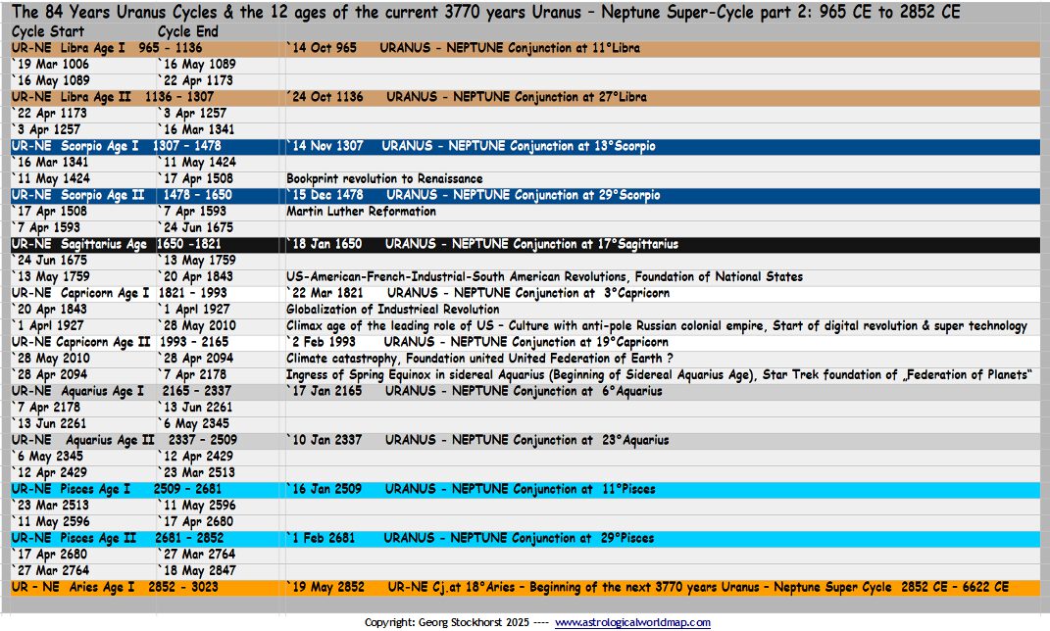Click the 'Copyright: Georg Stockhorst 2025' text
Screen dimensions: 1050x631
(x=447, y=622)
